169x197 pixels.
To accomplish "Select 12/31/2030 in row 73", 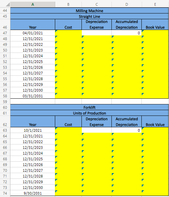I will [33, 188].
